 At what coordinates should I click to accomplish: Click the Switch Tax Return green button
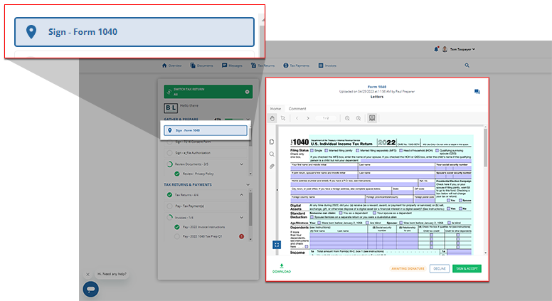[x=208, y=92]
